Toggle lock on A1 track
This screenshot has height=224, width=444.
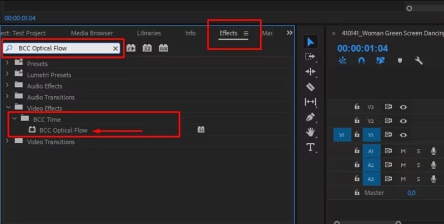357,150
